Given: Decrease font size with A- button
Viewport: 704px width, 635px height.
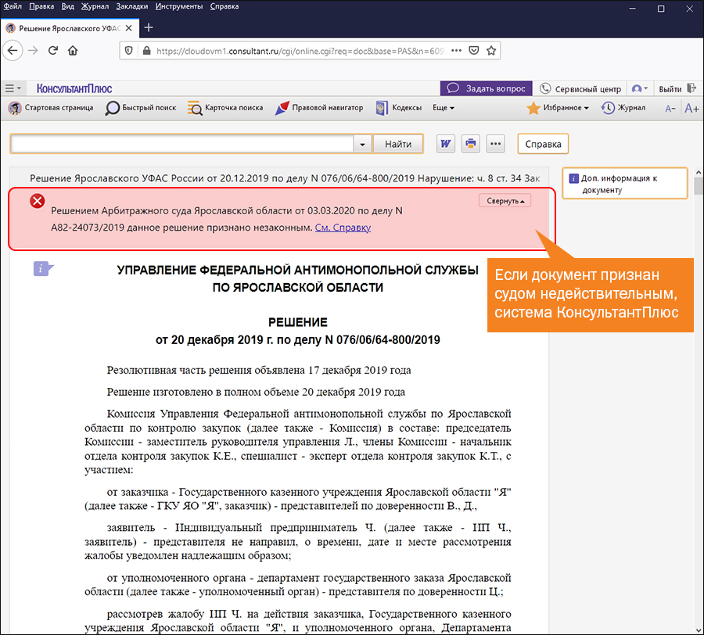Looking at the screenshot, I should 670,109.
